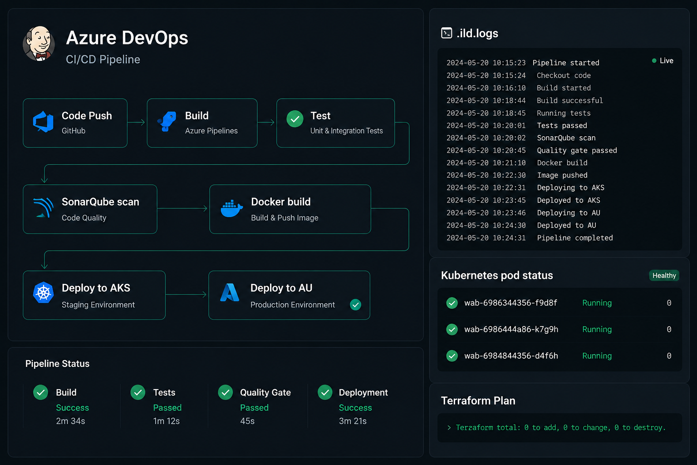Click restart count 0 of pod d4f6h

pos(669,356)
